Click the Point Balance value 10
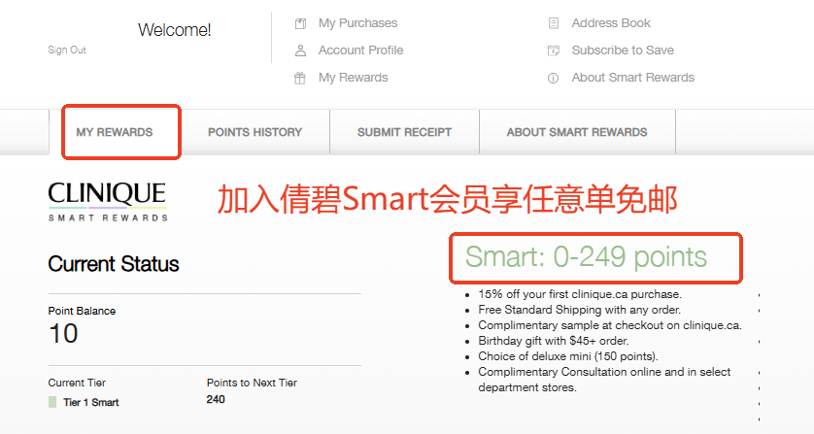 [63, 333]
